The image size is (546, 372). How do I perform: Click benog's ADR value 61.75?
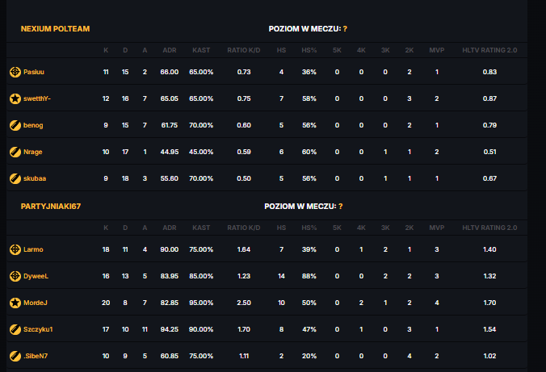(x=170, y=125)
